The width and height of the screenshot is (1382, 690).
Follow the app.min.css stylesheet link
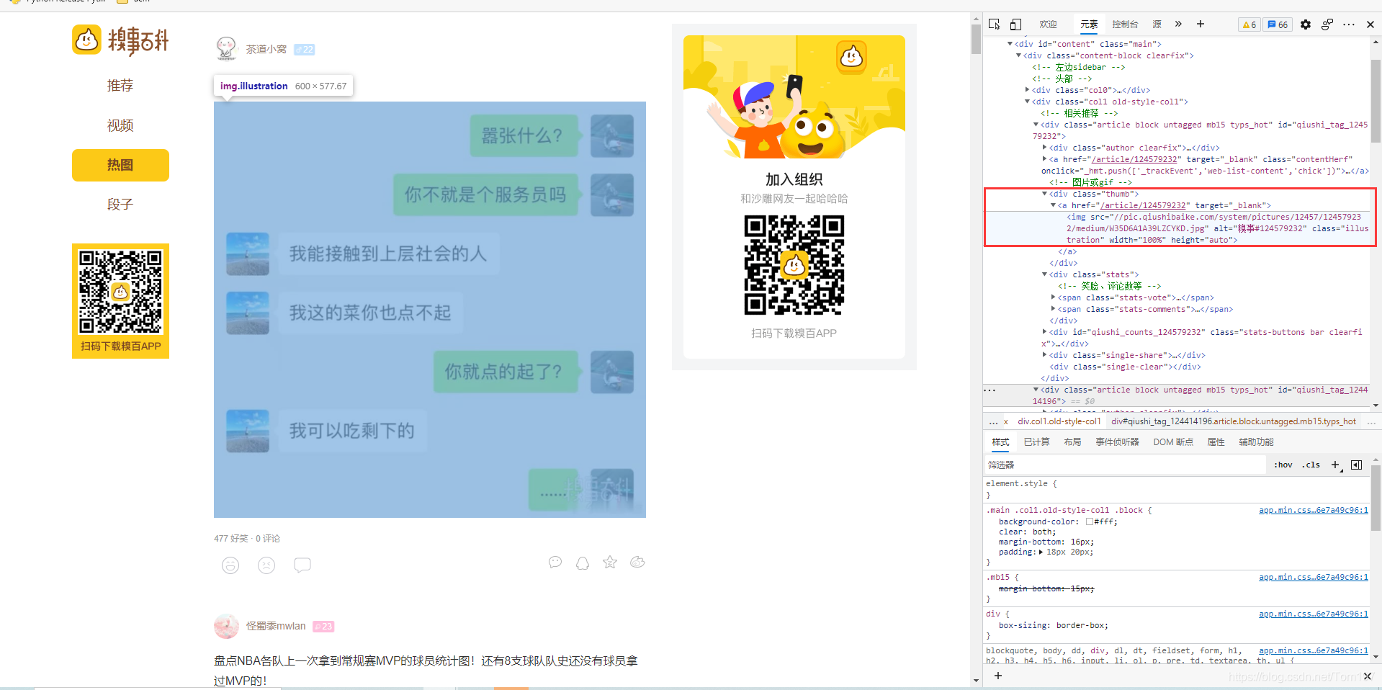(1313, 510)
